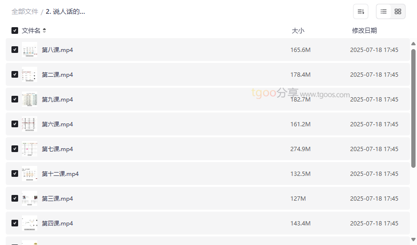Click the 第八课.mp4 video thumbnail
417x245 pixels.
(x=30, y=50)
